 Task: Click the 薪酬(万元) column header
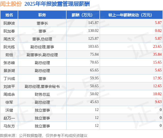click(x=83, y=15)
